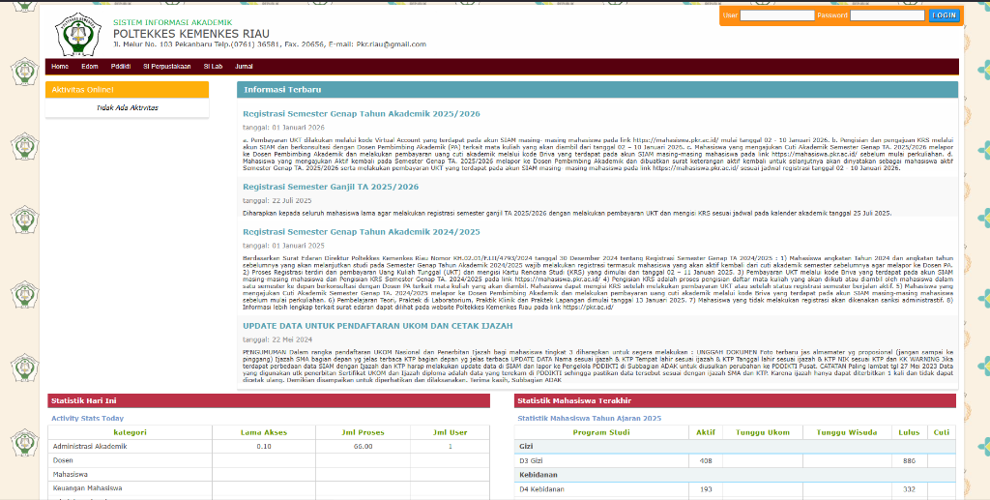Viewport: 990px width, 500px height.
Task: Select the 'Keuangan Mahasiswa' row label
Action: pos(87,488)
